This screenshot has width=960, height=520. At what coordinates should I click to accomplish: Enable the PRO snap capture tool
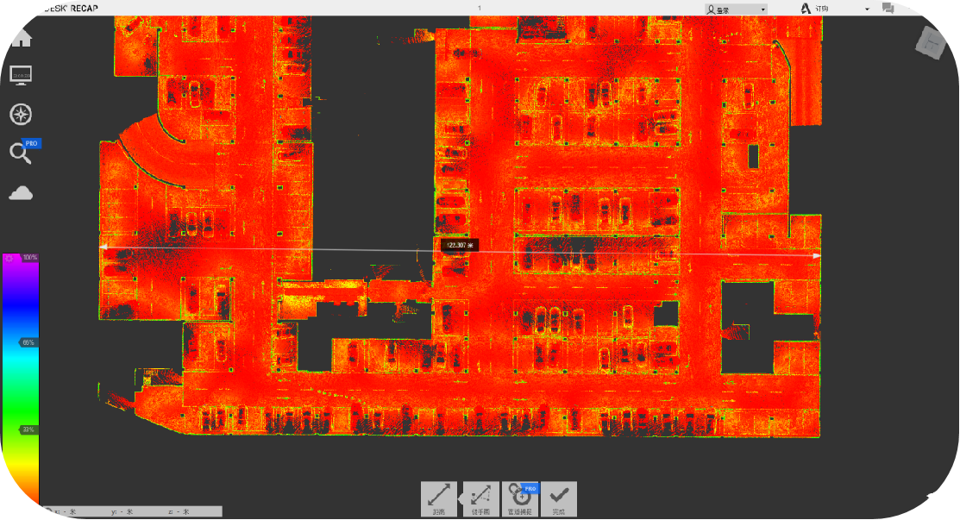point(521,498)
